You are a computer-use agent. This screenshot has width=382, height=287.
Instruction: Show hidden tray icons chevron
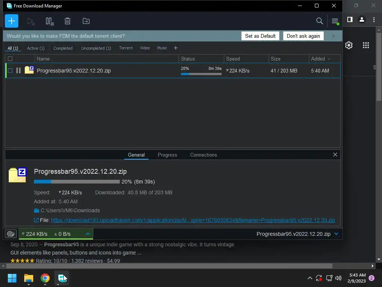(310, 278)
